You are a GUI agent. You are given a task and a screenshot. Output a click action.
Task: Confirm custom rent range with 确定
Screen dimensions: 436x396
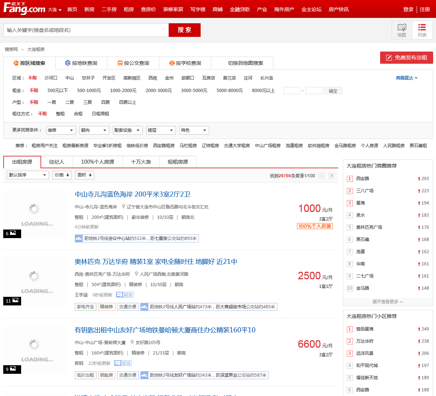(x=333, y=91)
